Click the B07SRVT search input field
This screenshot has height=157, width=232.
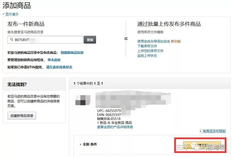[45, 40]
